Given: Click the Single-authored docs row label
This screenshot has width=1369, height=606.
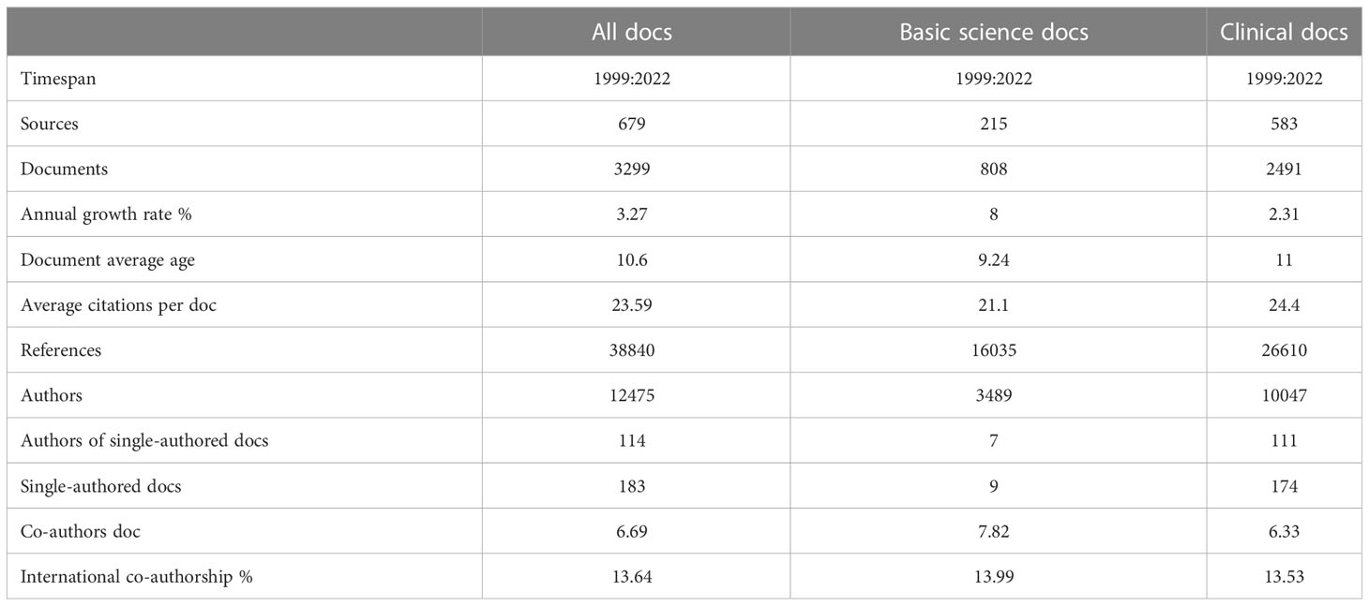Looking at the screenshot, I should click(101, 486).
